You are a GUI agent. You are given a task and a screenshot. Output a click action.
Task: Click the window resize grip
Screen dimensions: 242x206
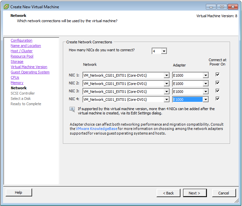236,200
